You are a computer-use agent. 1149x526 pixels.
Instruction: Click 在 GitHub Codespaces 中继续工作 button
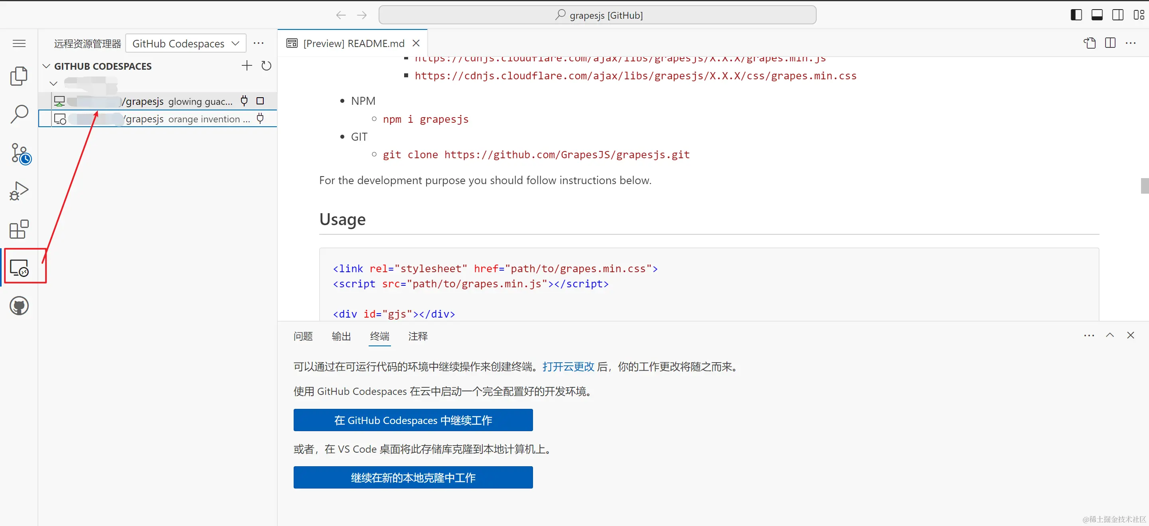pos(413,420)
